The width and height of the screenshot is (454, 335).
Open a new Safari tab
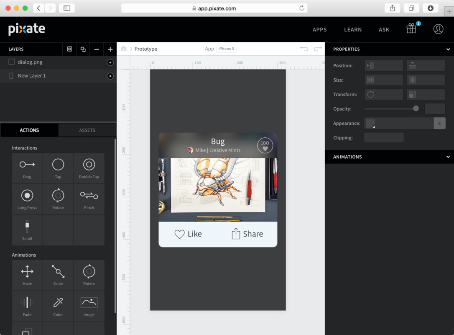tap(449, 12)
